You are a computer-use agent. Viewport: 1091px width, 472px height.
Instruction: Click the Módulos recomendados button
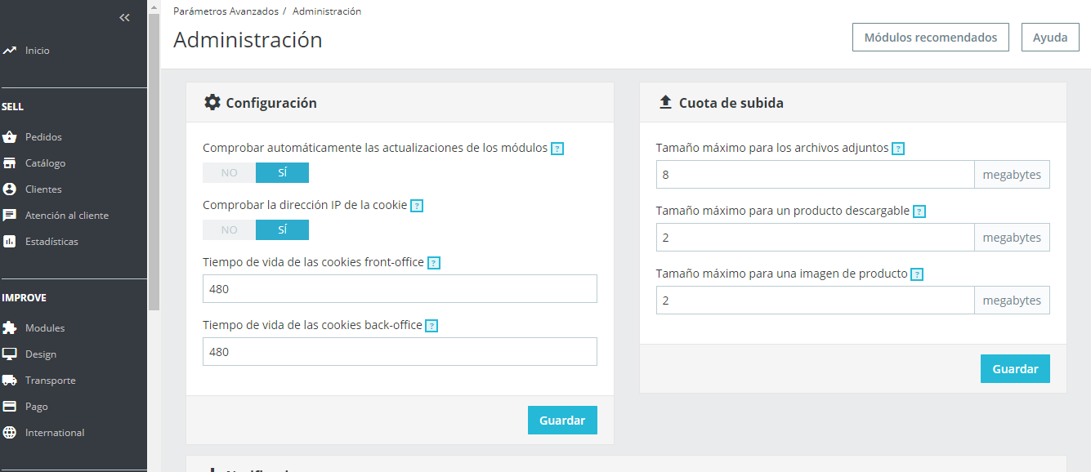930,38
